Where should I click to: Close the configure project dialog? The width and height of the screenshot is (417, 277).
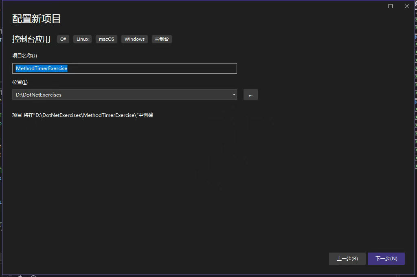point(407,6)
